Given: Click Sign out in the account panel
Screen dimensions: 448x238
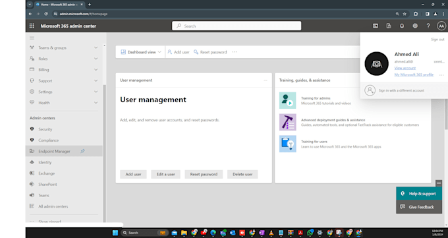Looking at the screenshot, I should click(x=437, y=40).
